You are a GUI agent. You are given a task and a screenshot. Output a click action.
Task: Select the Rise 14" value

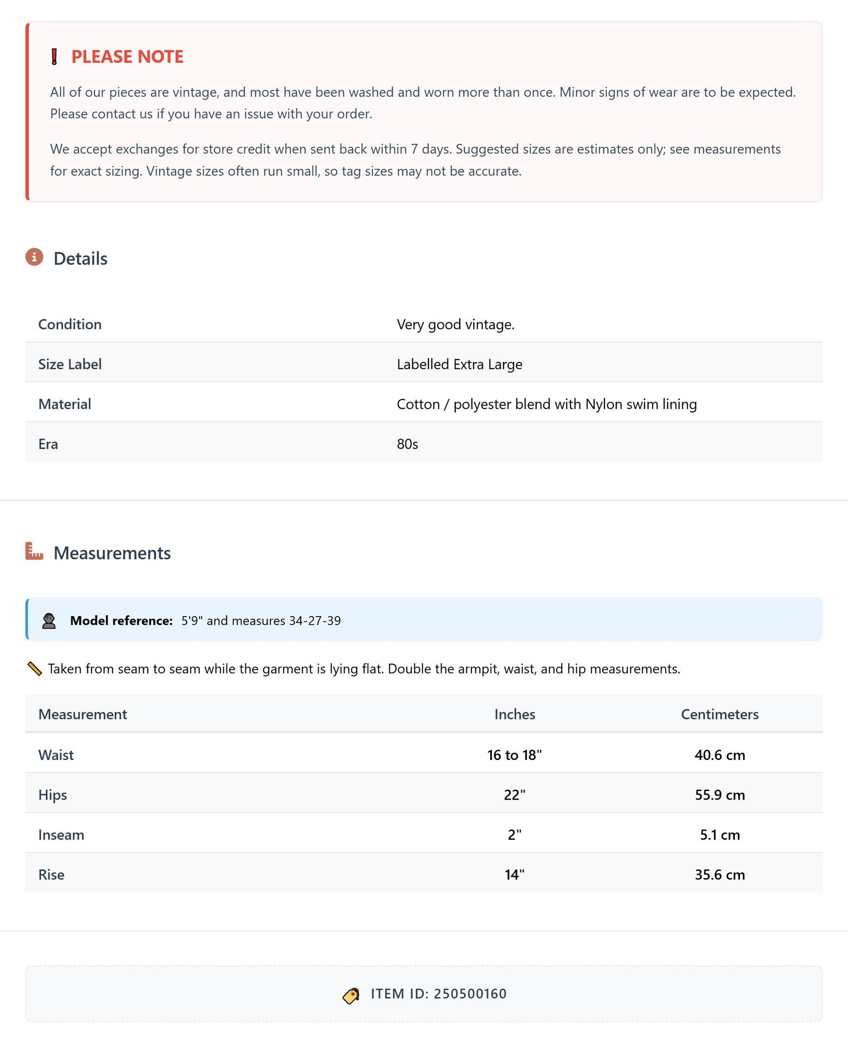click(x=514, y=874)
